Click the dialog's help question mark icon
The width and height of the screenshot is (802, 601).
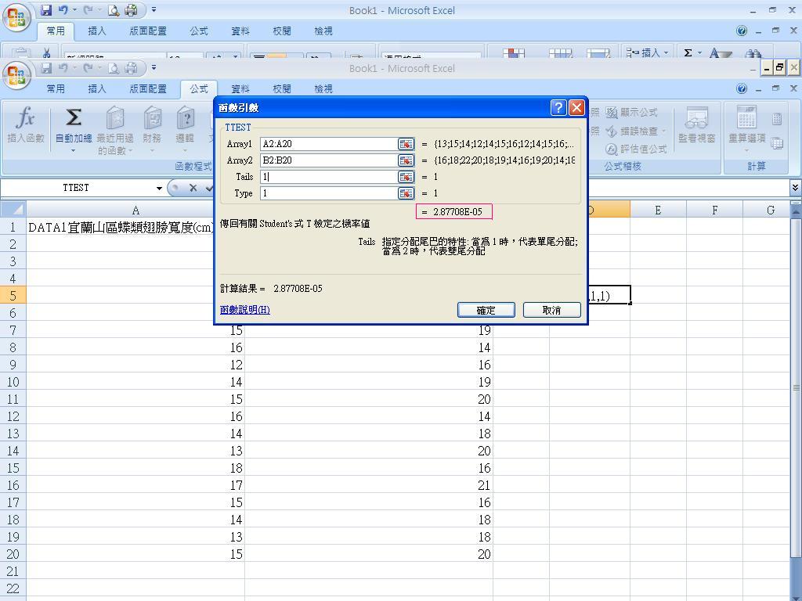(558, 107)
